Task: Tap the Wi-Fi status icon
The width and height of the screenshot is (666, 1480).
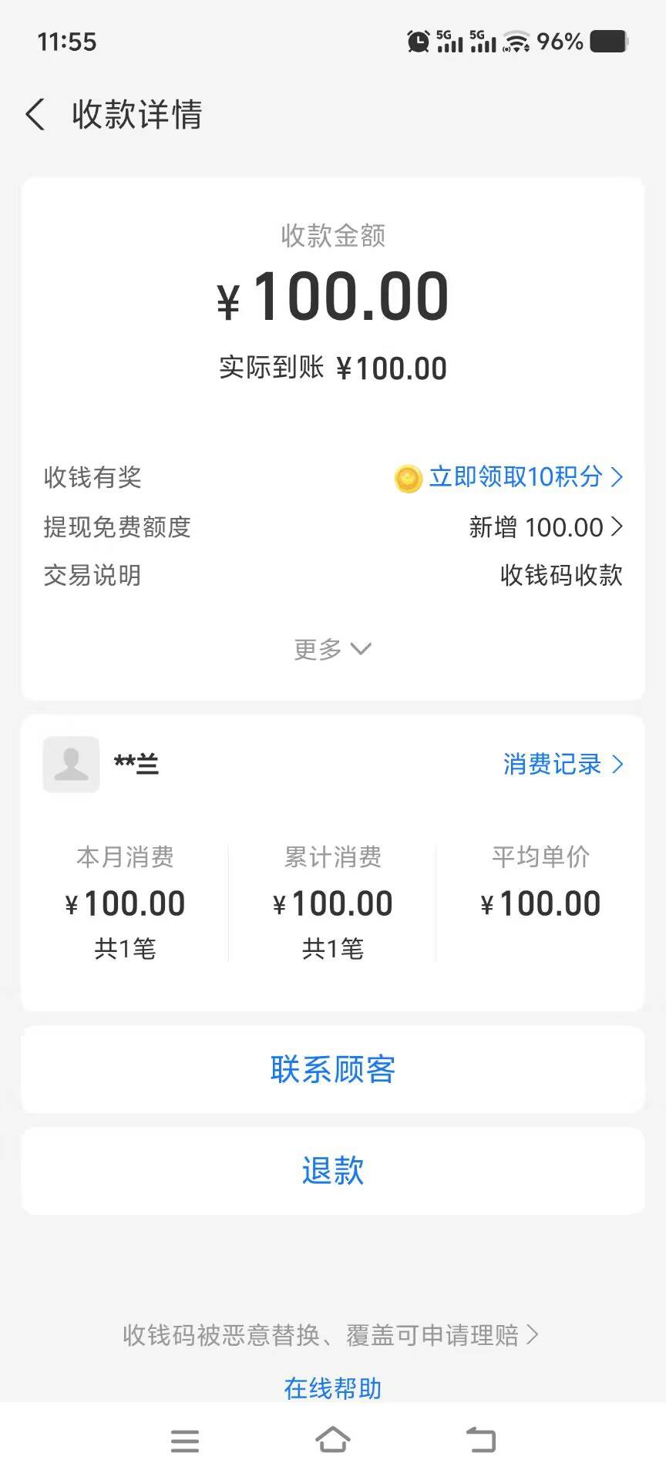Action: [x=516, y=42]
